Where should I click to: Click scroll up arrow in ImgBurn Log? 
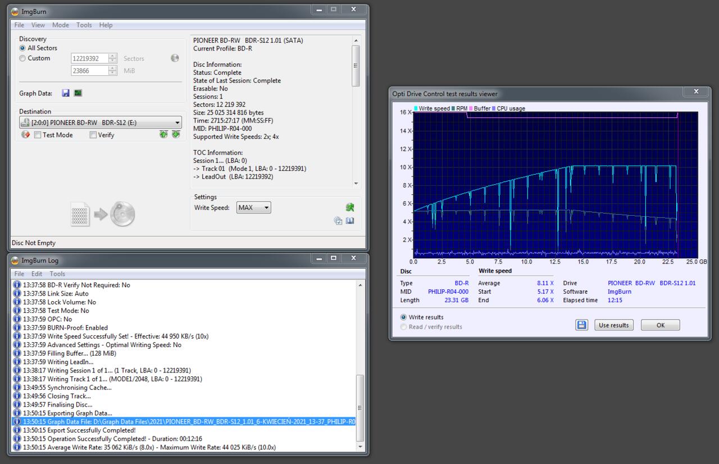point(360,285)
